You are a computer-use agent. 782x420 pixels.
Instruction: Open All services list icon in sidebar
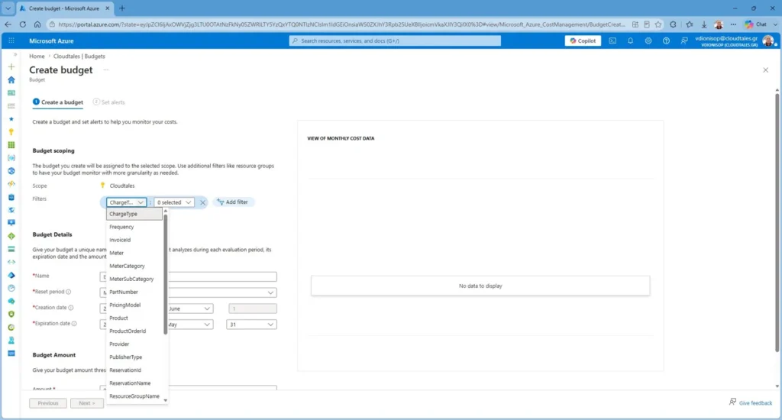click(x=11, y=105)
